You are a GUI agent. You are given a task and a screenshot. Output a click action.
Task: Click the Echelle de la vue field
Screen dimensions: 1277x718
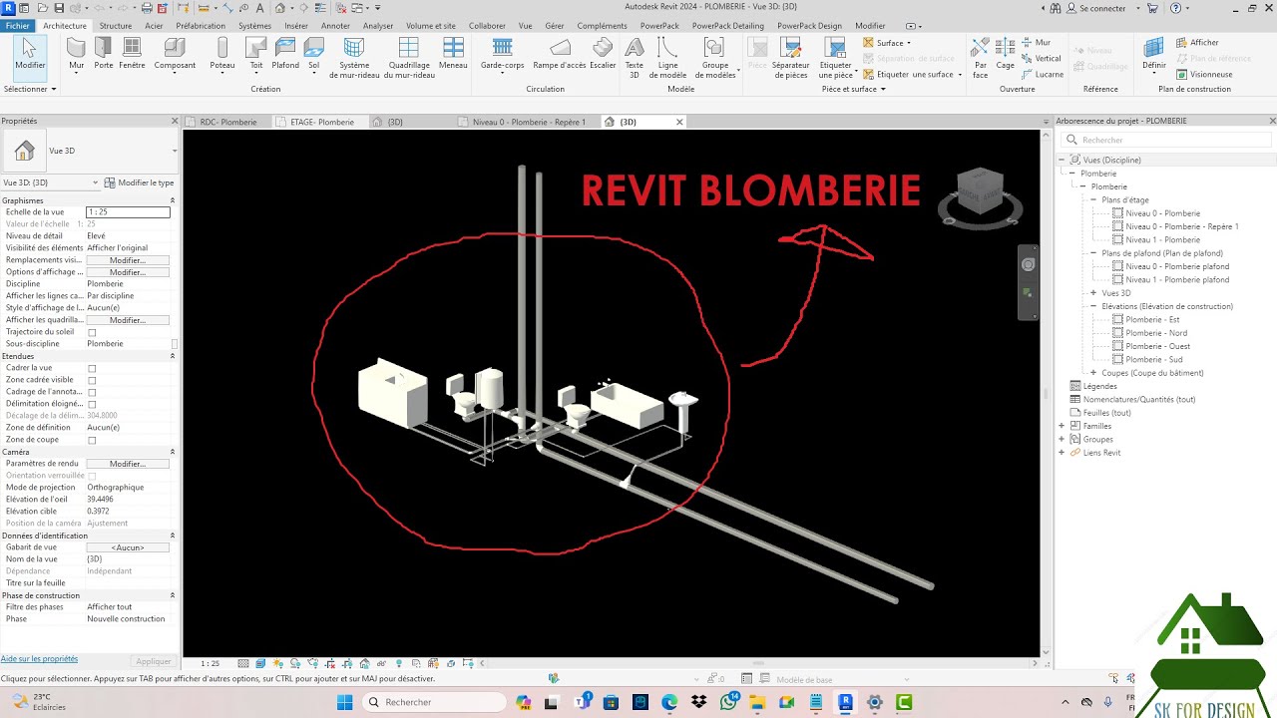point(128,212)
